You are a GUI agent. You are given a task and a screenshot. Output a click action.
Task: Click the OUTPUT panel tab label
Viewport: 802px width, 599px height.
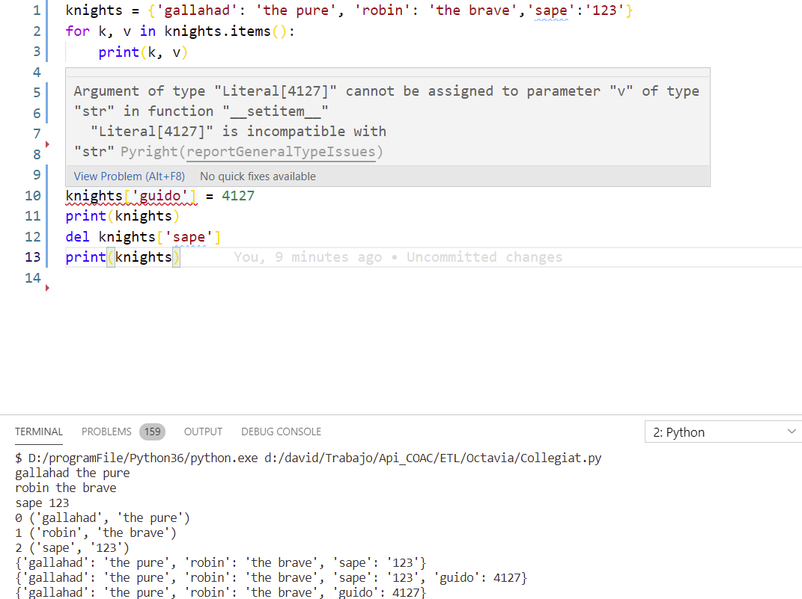(x=203, y=431)
